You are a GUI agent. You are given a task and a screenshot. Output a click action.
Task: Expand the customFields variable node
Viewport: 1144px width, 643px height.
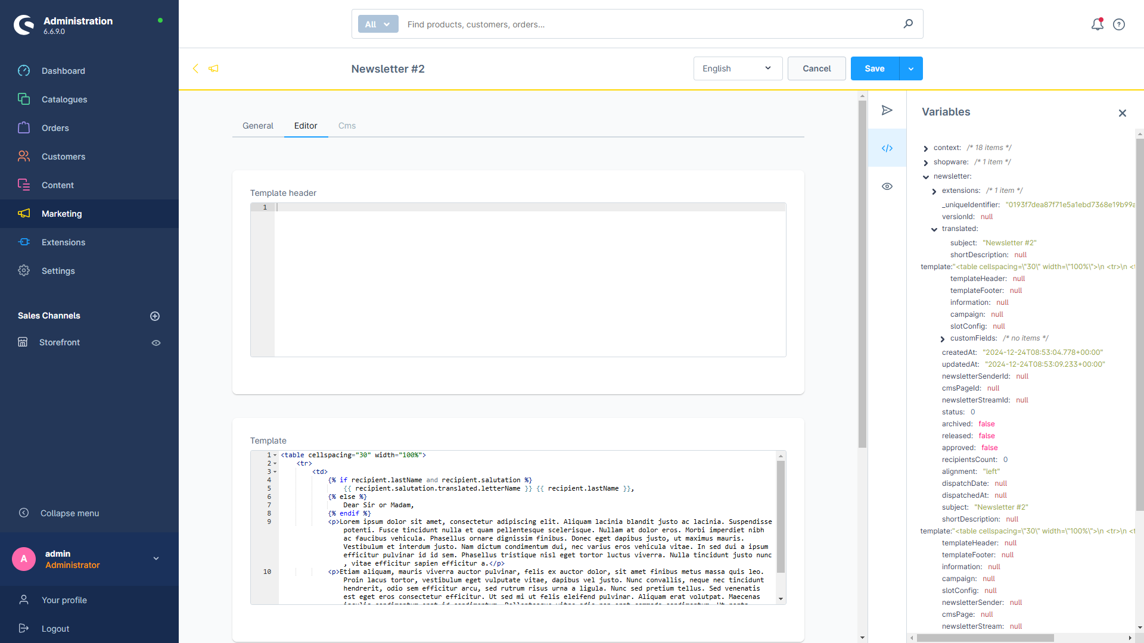[943, 339]
